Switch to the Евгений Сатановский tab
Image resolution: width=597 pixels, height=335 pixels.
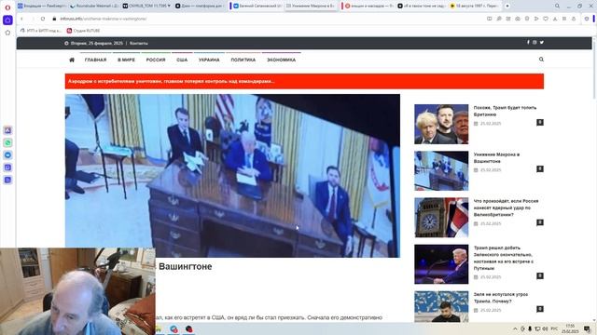pyautogui.click(x=257, y=6)
